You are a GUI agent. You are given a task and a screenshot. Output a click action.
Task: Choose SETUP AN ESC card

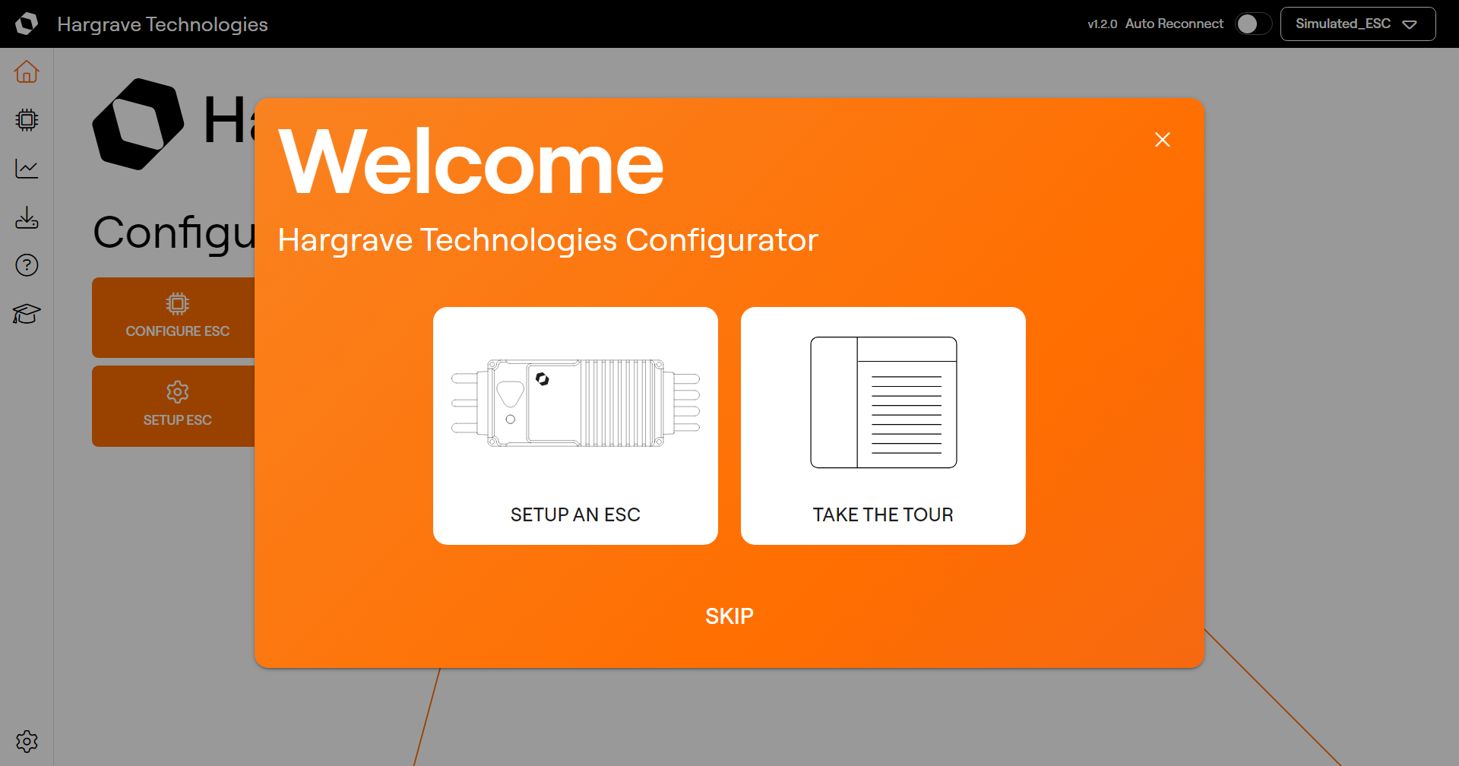tap(575, 425)
